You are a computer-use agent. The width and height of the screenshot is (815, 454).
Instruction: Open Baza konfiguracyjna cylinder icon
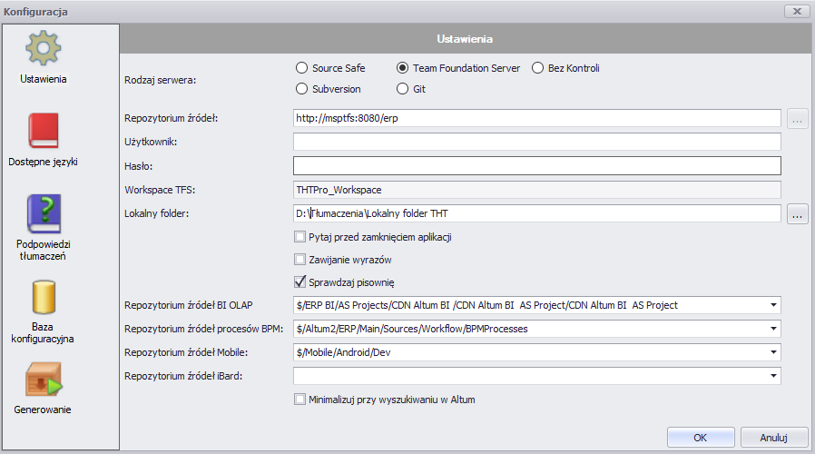coord(44,297)
